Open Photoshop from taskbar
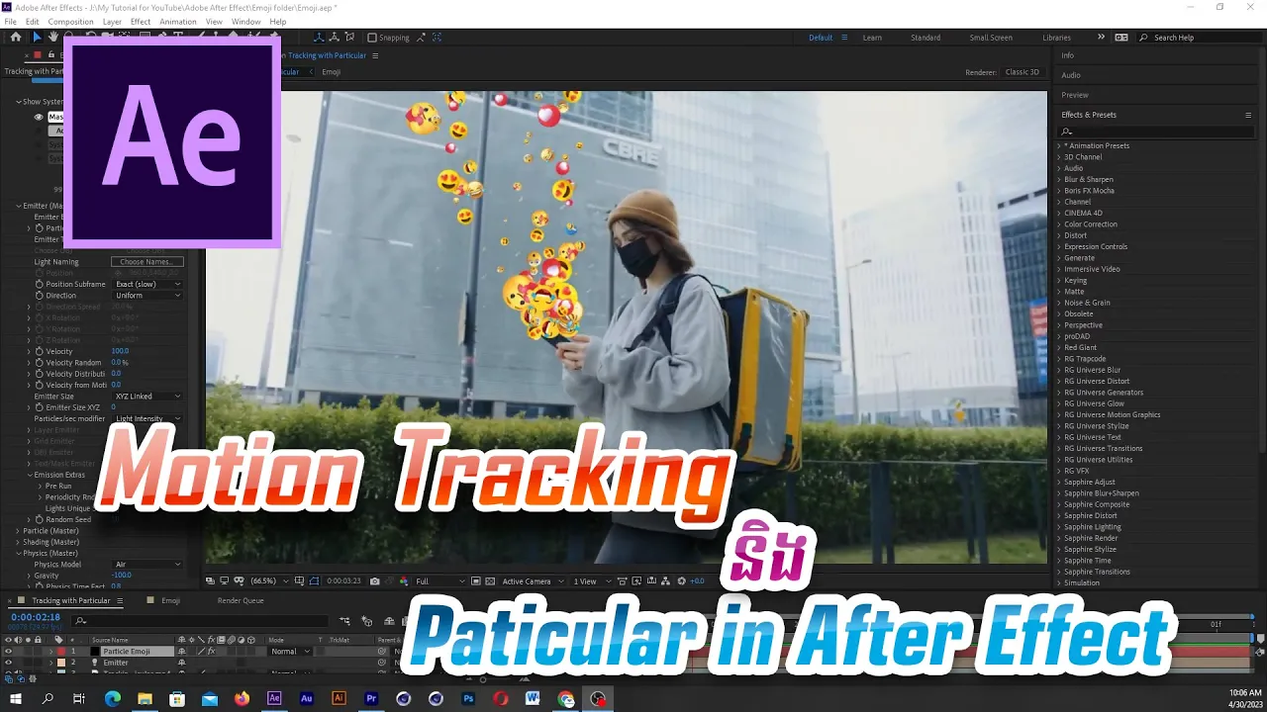 [x=468, y=698]
